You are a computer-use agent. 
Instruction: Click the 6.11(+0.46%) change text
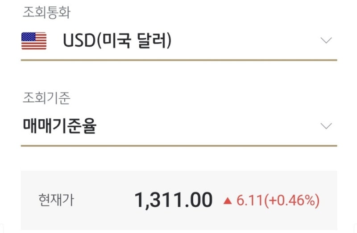pos(278,201)
